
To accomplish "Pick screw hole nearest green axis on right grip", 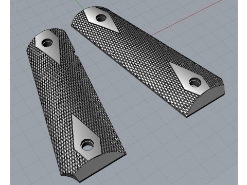I will tap(101, 18).
